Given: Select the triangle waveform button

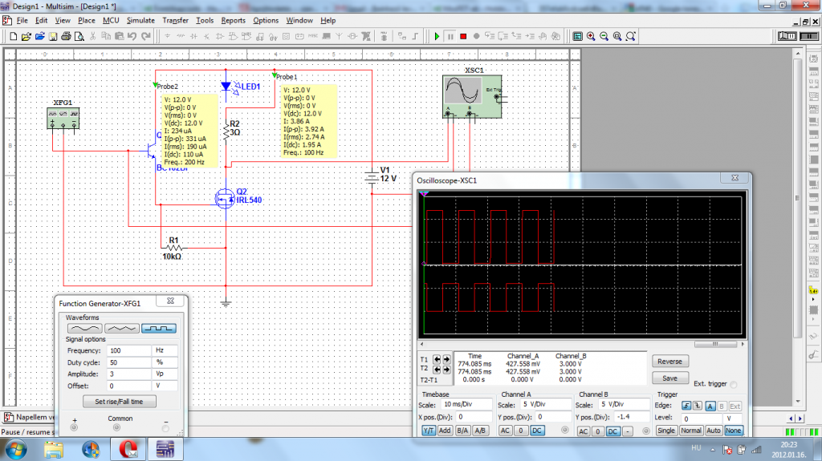Looking at the screenshot, I should [121, 328].
